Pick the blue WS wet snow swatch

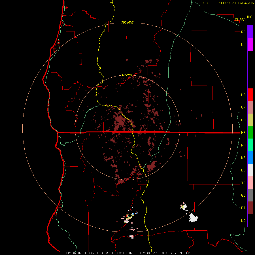(250, 158)
